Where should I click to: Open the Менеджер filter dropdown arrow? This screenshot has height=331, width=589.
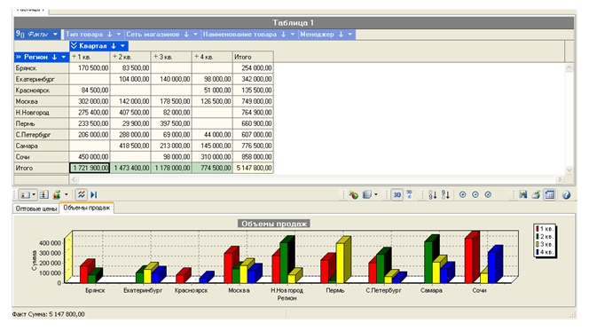[350, 35]
